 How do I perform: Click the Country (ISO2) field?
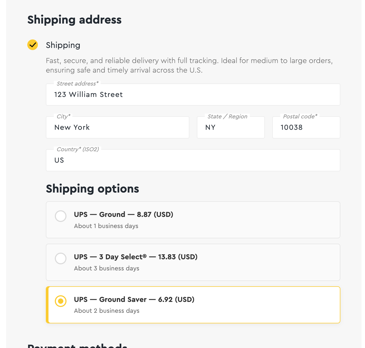point(193,160)
